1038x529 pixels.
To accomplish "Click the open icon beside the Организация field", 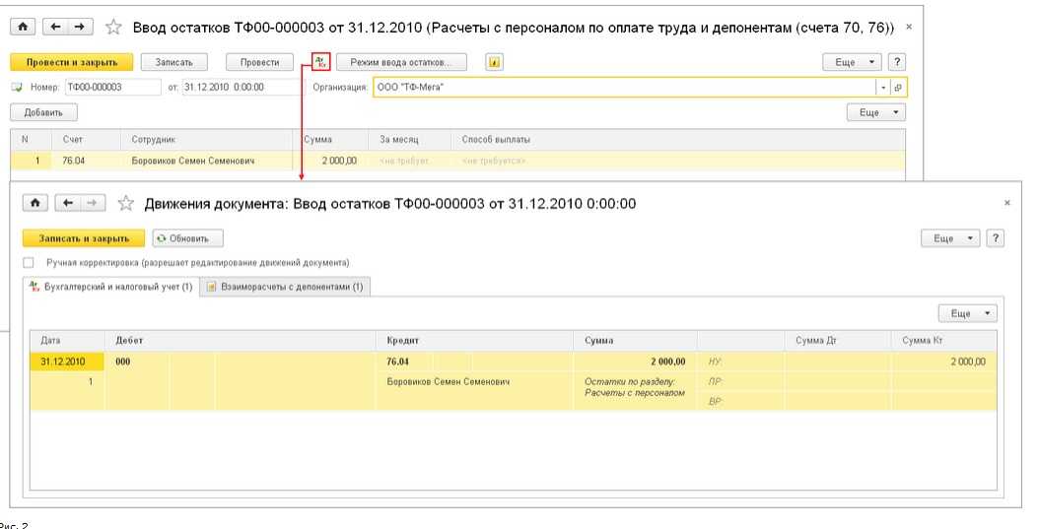I will (x=898, y=87).
